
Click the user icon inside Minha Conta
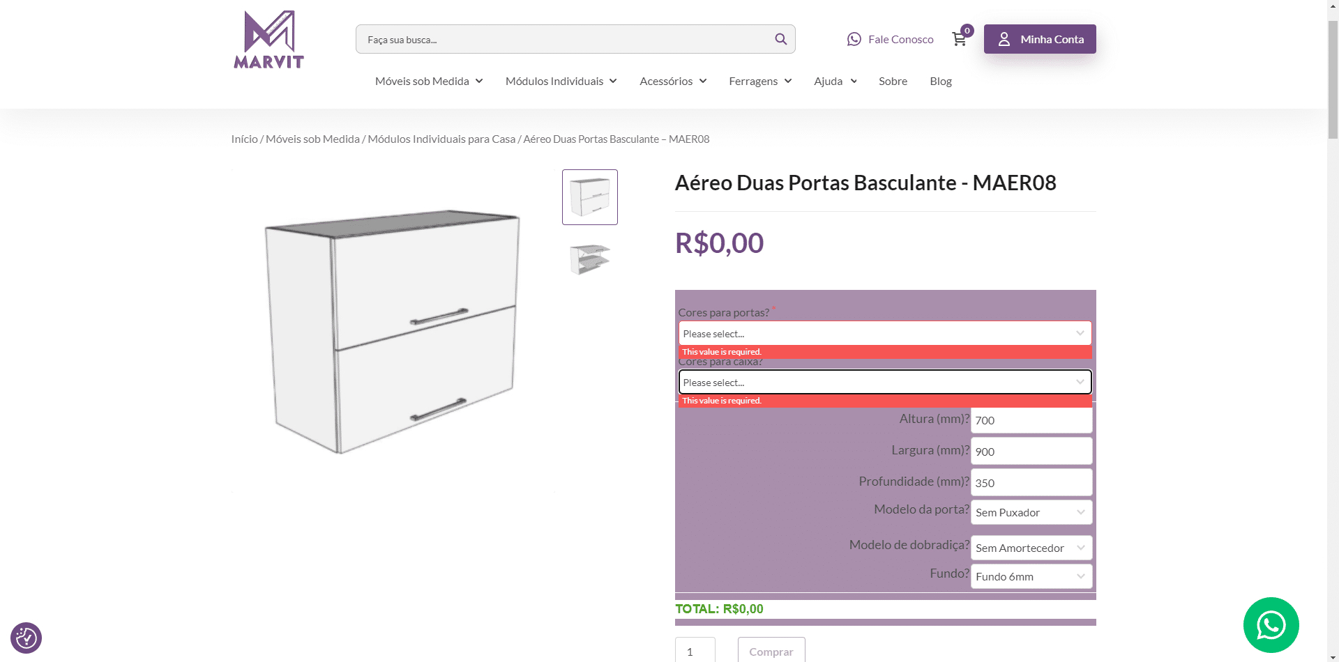1004,39
